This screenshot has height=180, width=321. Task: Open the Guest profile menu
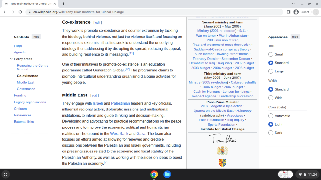pos(302,12)
